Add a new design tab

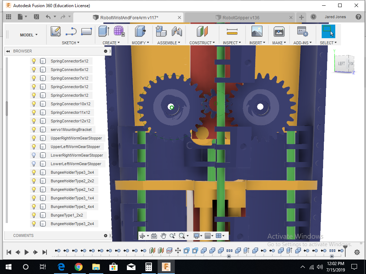tap(301, 17)
